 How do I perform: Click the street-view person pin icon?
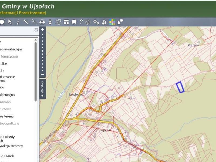coord(50,22)
